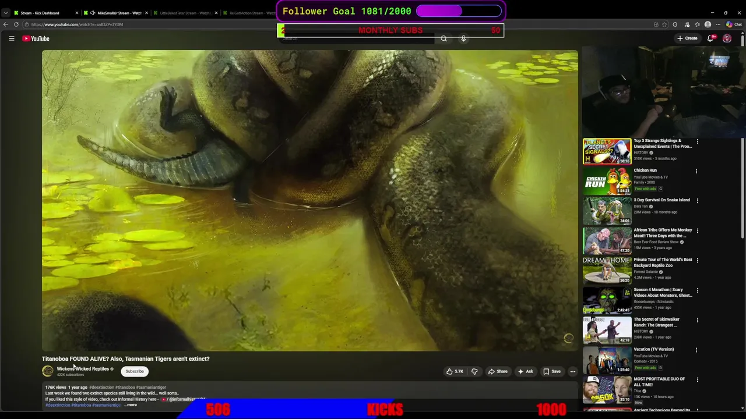The height and width of the screenshot is (419, 746).
Task: Click video title Titanoboa FOUND ALIVE
Action: pos(125,358)
